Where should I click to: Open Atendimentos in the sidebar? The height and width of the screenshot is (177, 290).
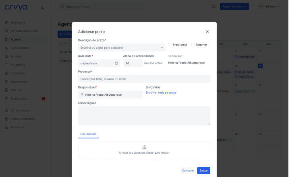(x=25, y=48)
